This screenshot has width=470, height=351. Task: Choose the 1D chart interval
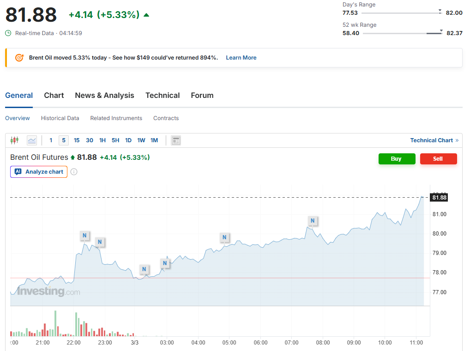tap(128, 140)
